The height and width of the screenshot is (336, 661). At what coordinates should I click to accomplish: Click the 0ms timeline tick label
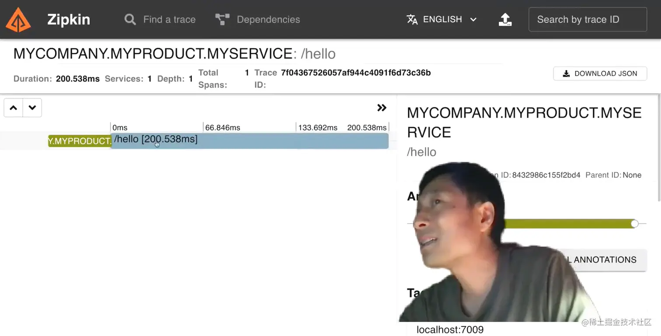pyautogui.click(x=120, y=128)
